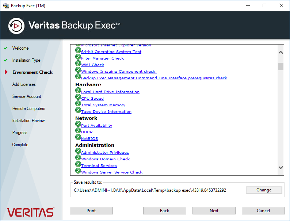Click green check icon beside WMI Check
Image resolution: width=290 pixels, height=221 pixels.
coord(78,63)
